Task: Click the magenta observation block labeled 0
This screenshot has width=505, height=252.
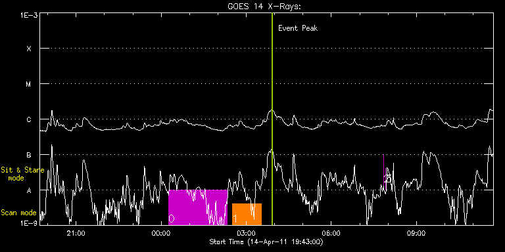Action: coord(198,207)
